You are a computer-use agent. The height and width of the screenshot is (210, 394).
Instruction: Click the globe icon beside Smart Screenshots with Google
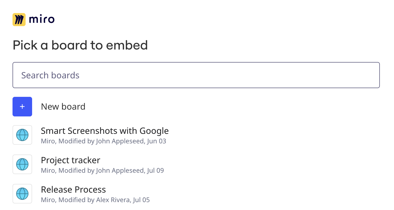coord(22,135)
